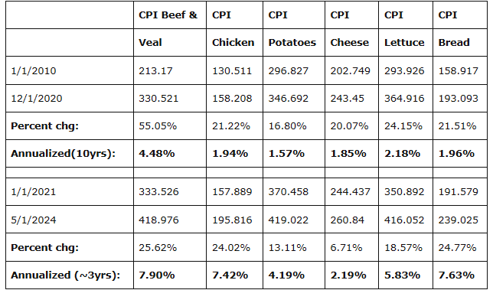Click the Lettuce header cell
The image size is (493, 290).
(406, 43)
